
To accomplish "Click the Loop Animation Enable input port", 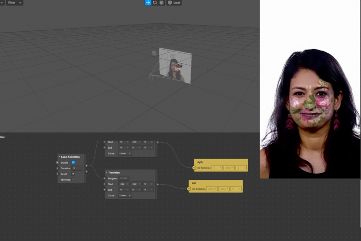I will tap(58, 163).
